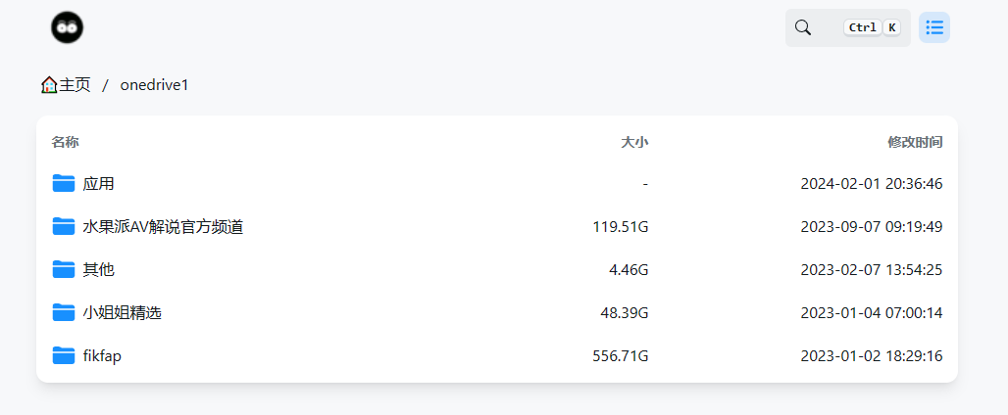Image resolution: width=1008 pixels, height=415 pixels.
Task: Open the 小姐姐精选 folder by its name
Action: [x=123, y=312]
